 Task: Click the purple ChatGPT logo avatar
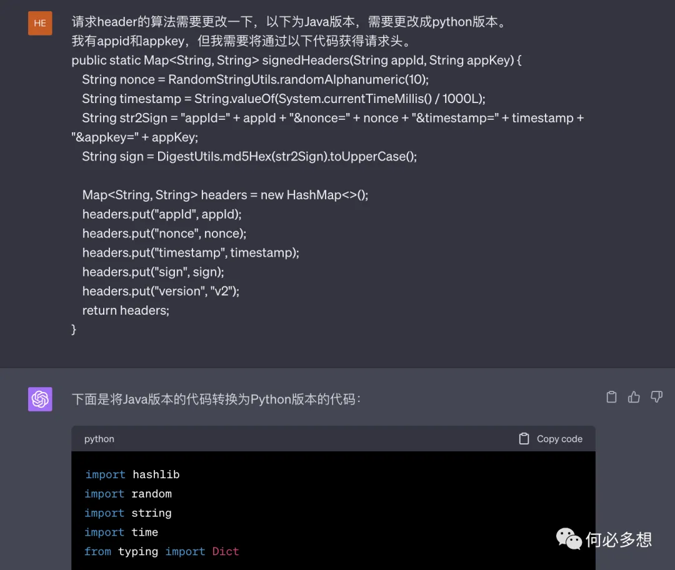(x=40, y=399)
